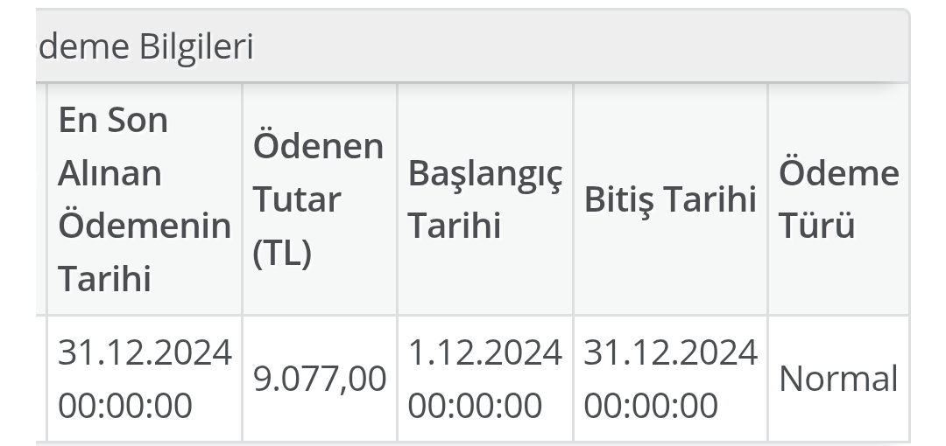Click the word Başlangıç in the header row
This screenshot has width=946, height=446.
[x=484, y=173]
